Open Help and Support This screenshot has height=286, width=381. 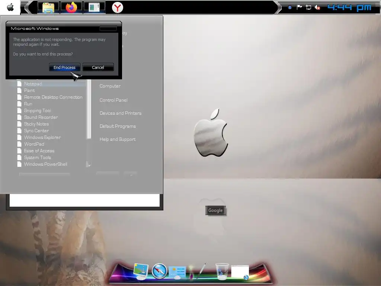(x=118, y=139)
